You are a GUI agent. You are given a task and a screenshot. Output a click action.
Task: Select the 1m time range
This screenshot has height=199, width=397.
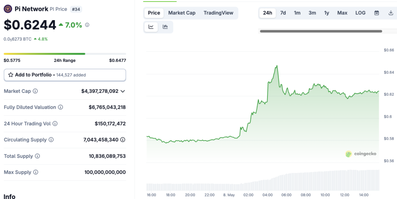tap(297, 13)
